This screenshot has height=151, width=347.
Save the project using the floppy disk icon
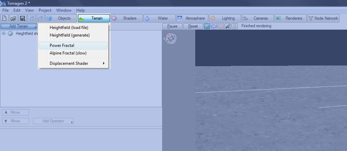coord(22,18)
